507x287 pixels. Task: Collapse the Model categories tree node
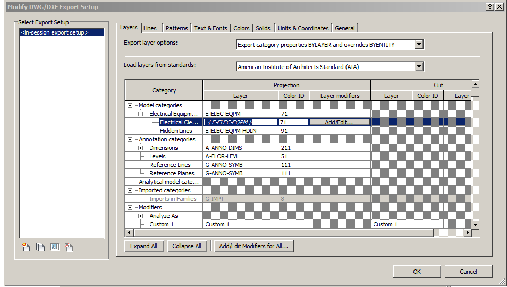130,105
